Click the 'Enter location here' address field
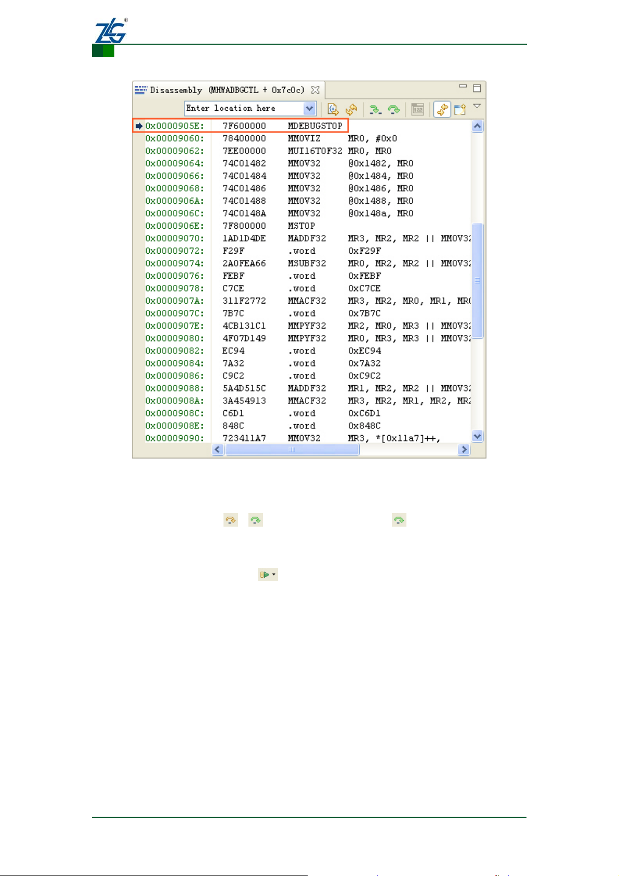Image resolution: width=619 pixels, height=876 pixels. click(244, 108)
